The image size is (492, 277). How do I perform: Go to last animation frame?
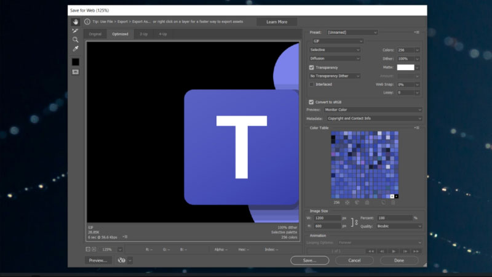pos(416,251)
